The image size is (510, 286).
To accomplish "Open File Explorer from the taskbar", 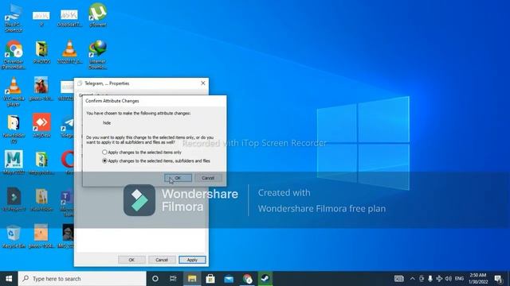I will (x=192, y=279).
